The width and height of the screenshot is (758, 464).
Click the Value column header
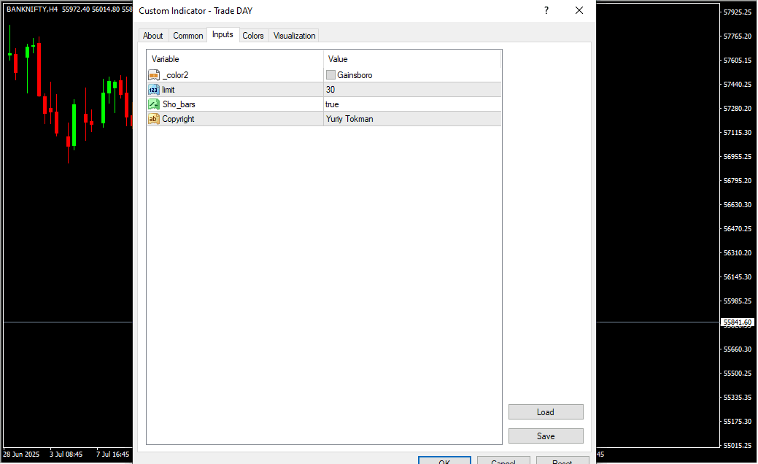[412, 59]
